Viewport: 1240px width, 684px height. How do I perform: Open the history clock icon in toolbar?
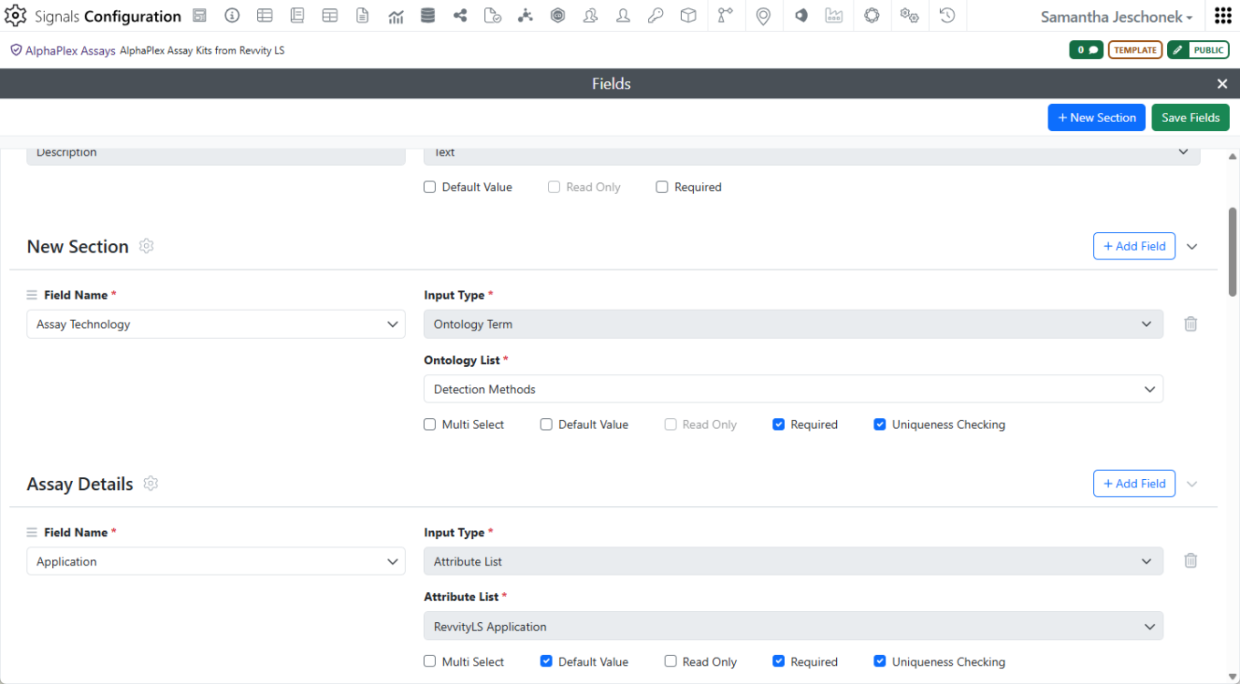[x=947, y=15]
